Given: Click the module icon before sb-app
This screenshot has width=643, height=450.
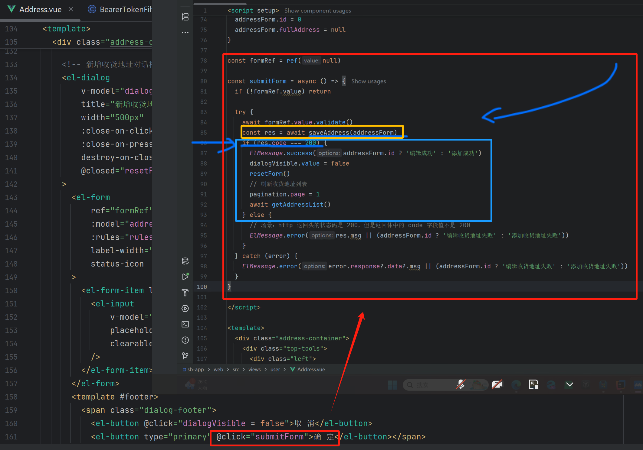Looking at the screenshot, I should pyautogui.click(x=184, y=370).
